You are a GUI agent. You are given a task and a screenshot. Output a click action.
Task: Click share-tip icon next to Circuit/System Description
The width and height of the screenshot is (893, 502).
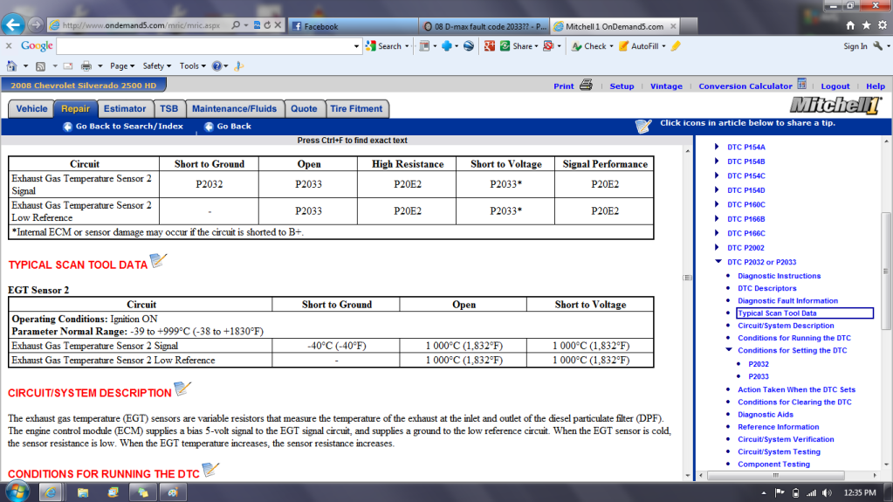click(x=182, y=389)
